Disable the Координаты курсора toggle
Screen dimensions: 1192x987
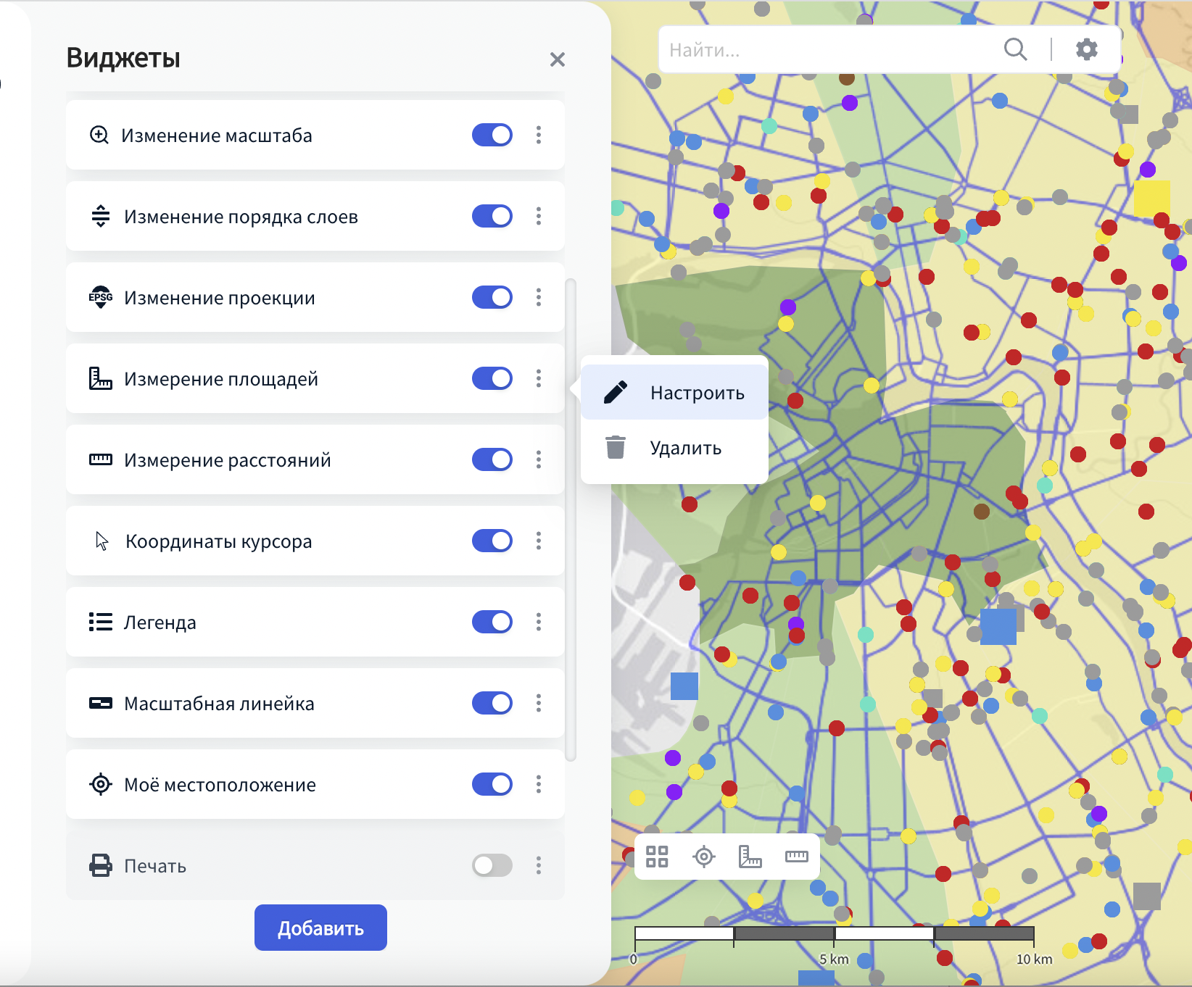[492, 541]
